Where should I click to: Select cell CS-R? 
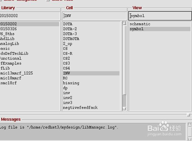68,53
